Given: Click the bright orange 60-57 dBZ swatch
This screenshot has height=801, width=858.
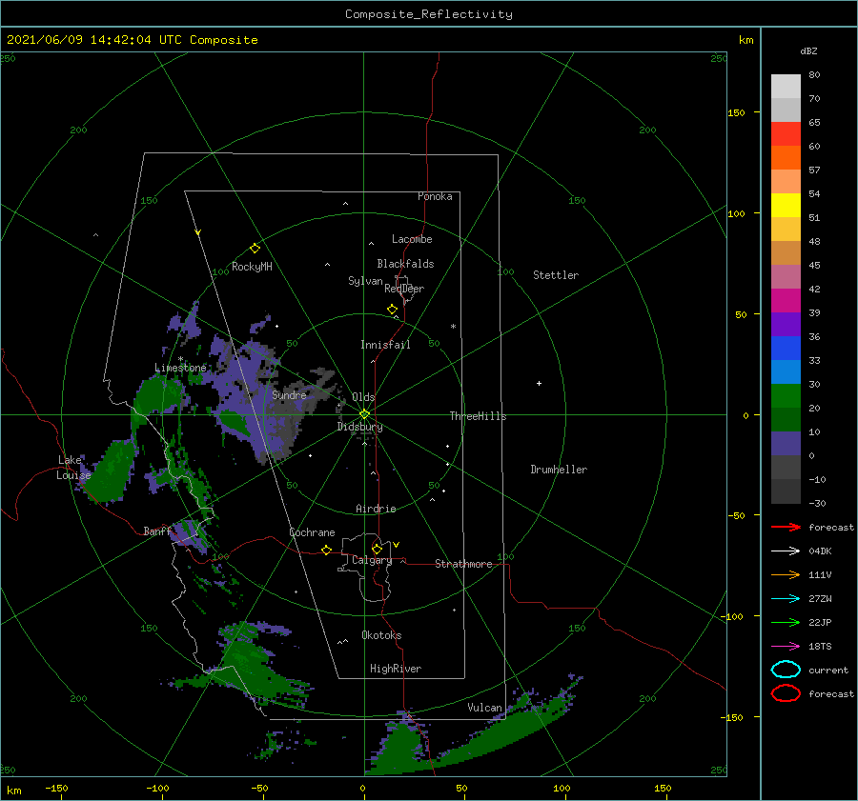Looking at the screenshot, I should click(x=786, y=158).
